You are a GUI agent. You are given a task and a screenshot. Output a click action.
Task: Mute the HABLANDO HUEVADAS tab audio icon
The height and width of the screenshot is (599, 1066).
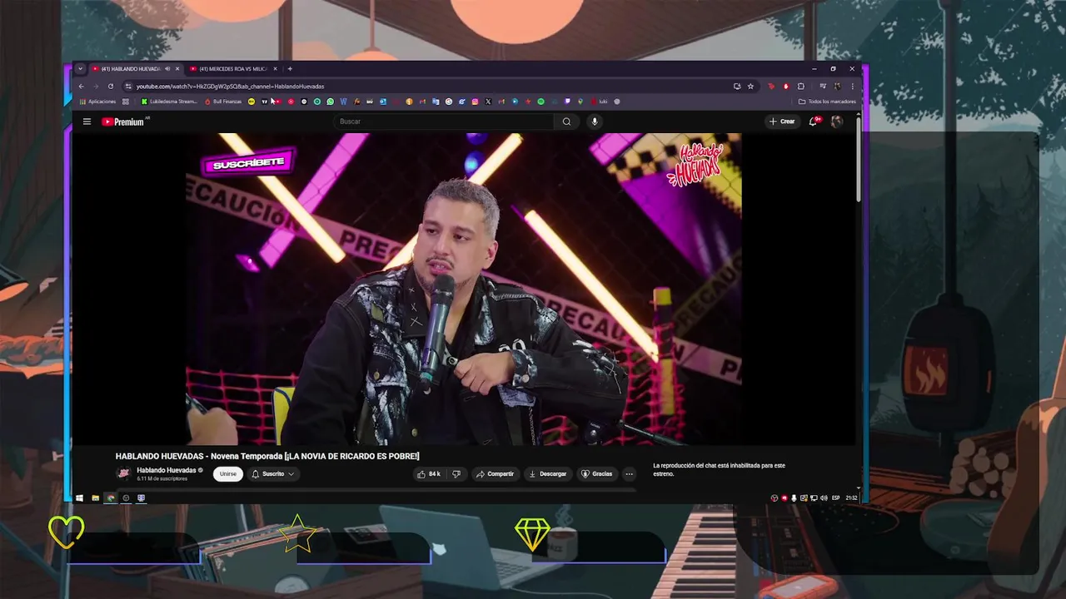pyautogui.click(x=167, y=69)
